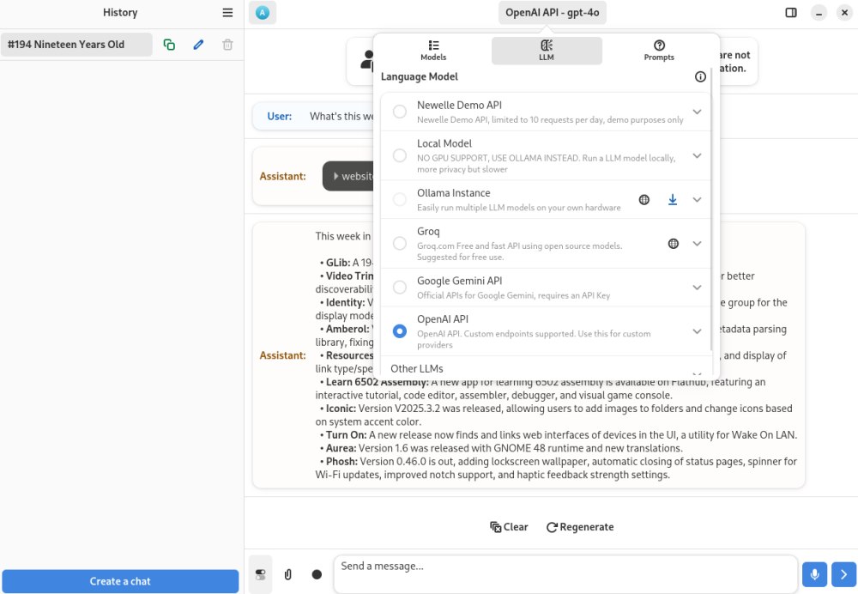Attach a file with the paperclip icon
Image resolution: width=858 pixels, height=594 pixels.
pos(287,574)
